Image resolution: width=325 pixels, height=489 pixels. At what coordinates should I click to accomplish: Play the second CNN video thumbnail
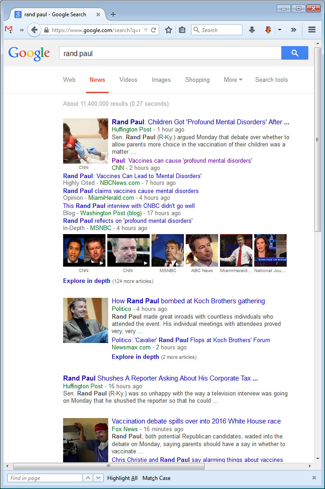128,250
